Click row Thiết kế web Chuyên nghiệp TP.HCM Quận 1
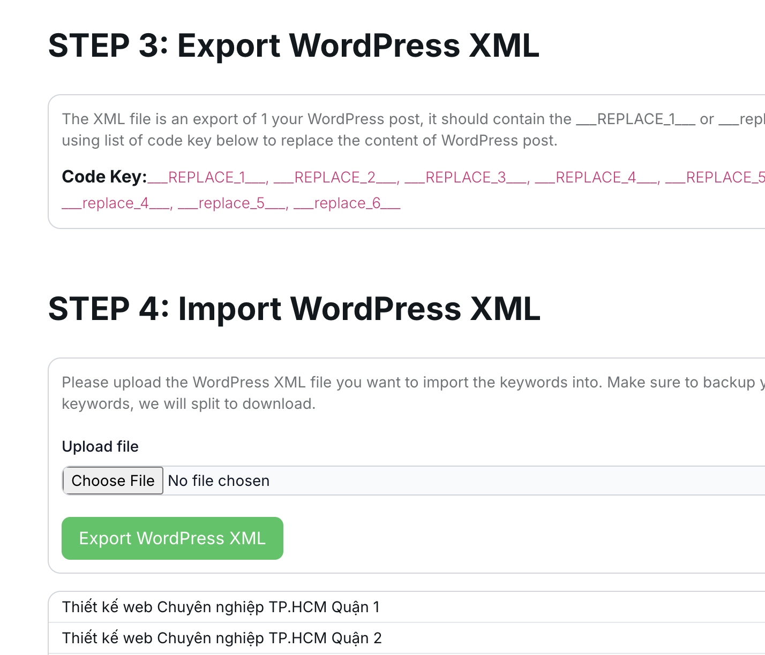This screenshot has height=655, width=765. (407, 607)
